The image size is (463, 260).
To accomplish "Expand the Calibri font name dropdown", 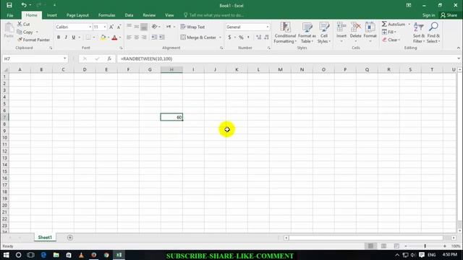I will (90, 27).
